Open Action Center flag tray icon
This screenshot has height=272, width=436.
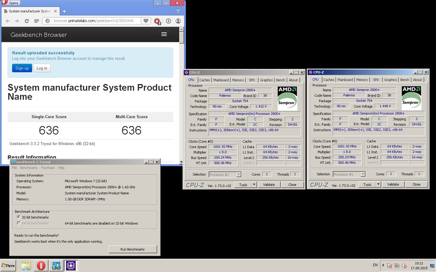pos(390,266)
